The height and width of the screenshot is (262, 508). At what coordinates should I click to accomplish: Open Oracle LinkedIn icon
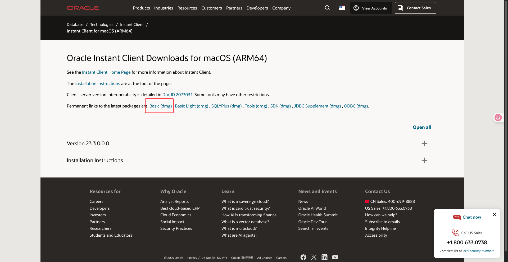[324, 258]
